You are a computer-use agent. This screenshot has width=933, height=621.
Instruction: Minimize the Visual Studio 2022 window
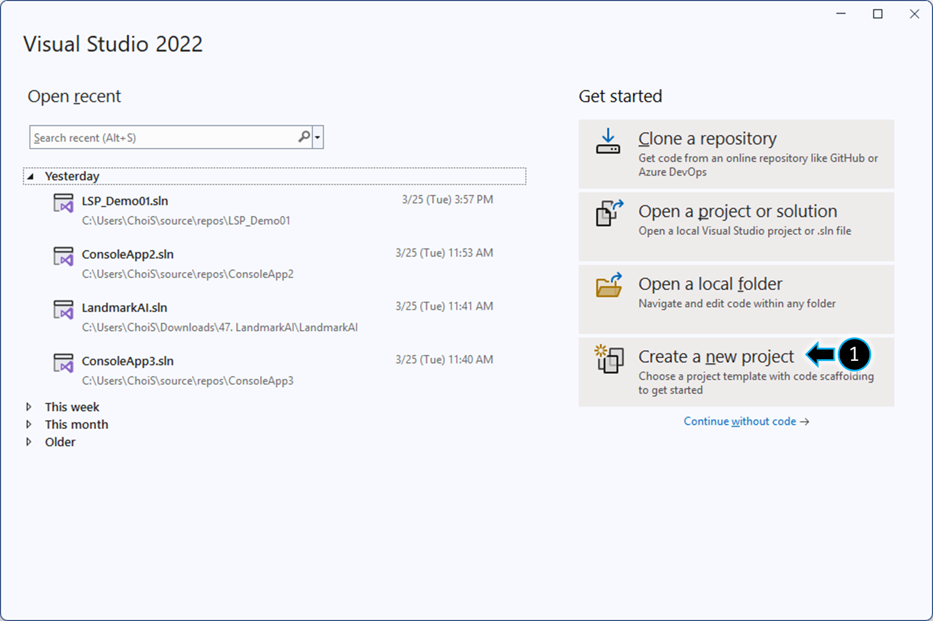841,14
